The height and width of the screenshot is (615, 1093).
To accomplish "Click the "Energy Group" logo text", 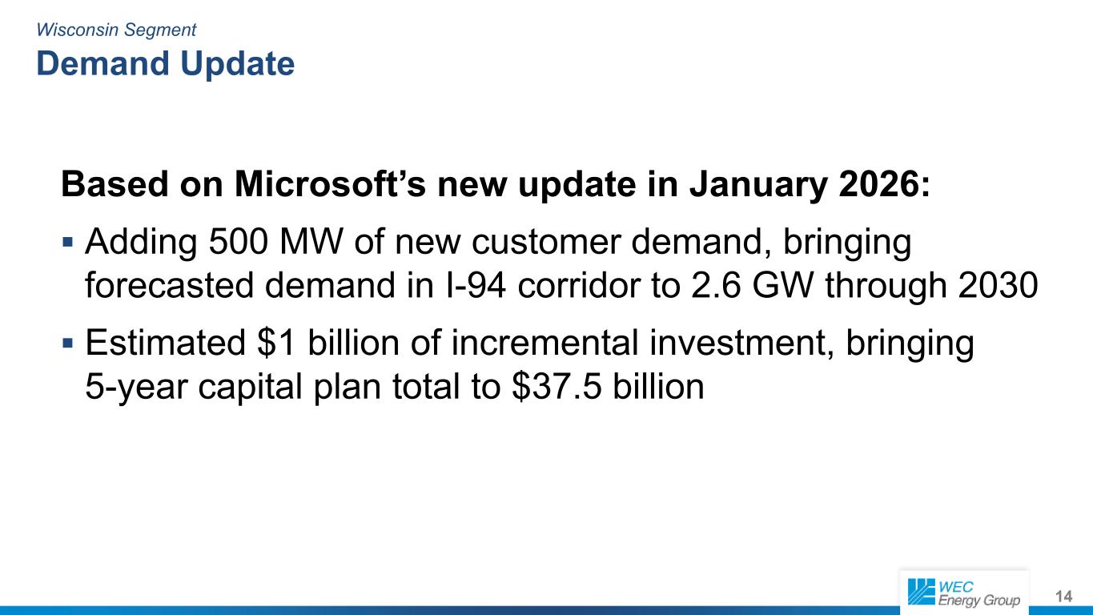I will (978, 601).
